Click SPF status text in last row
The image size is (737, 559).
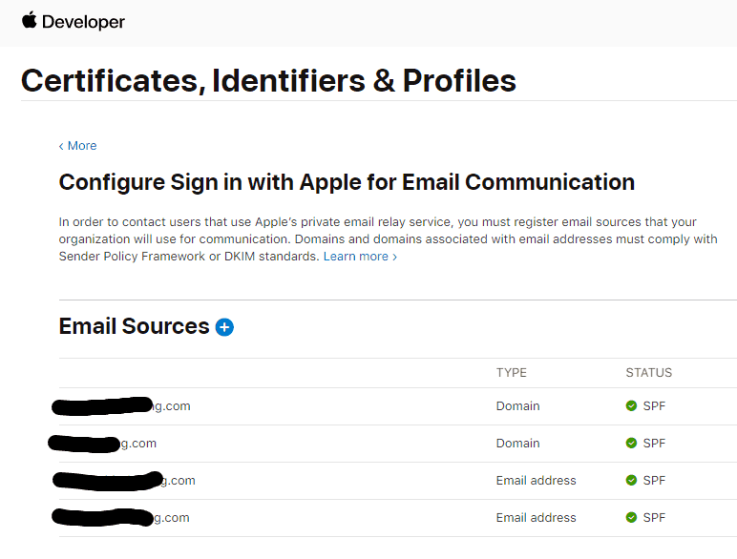click(654, 517)
